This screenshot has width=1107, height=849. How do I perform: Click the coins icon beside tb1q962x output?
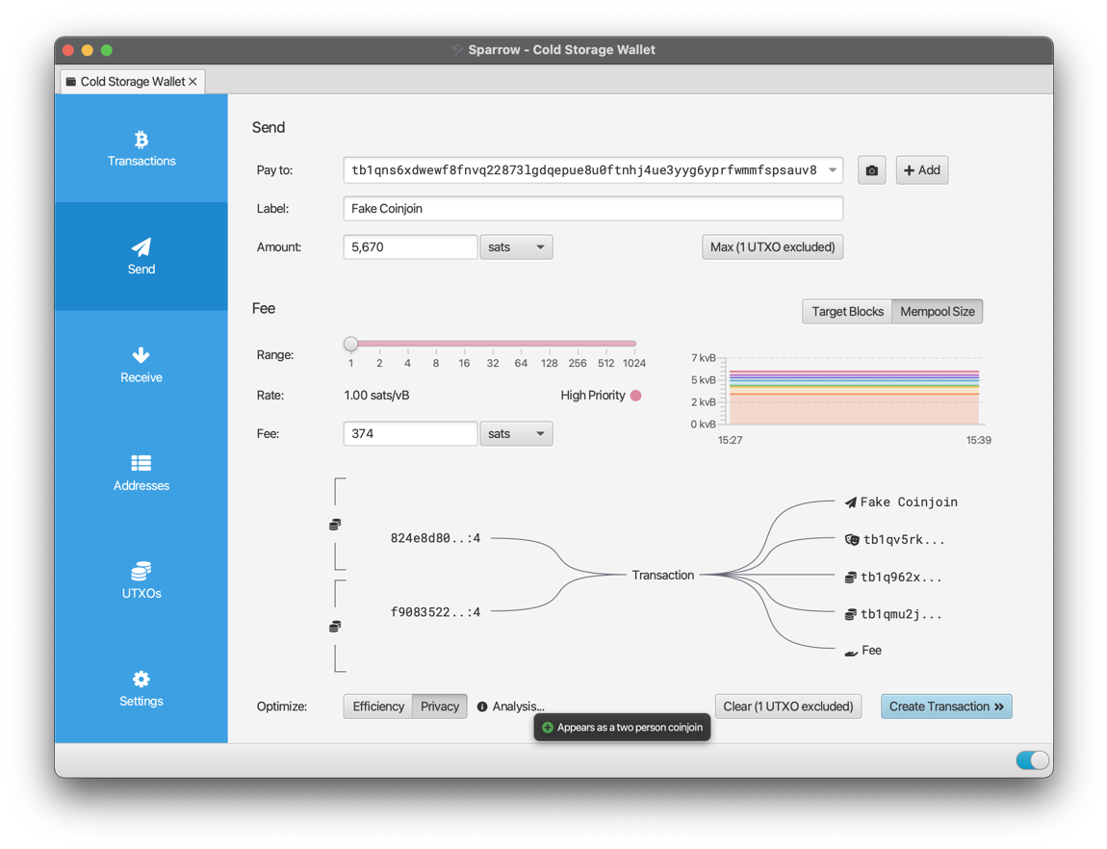tap(851, 578)
